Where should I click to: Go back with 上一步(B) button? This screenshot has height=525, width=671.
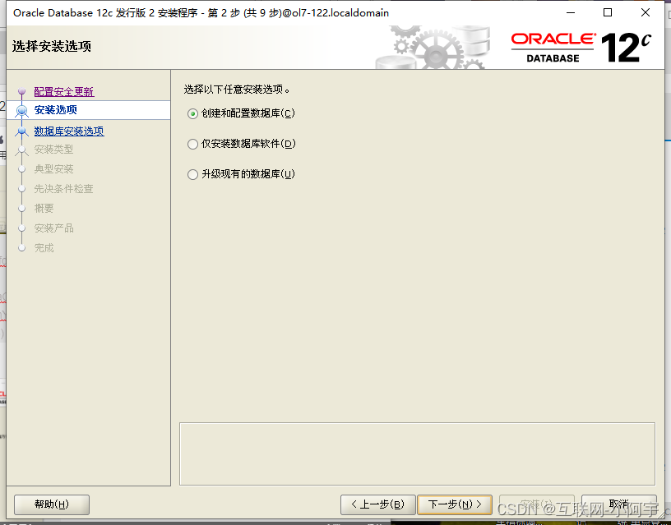[378, 504]
